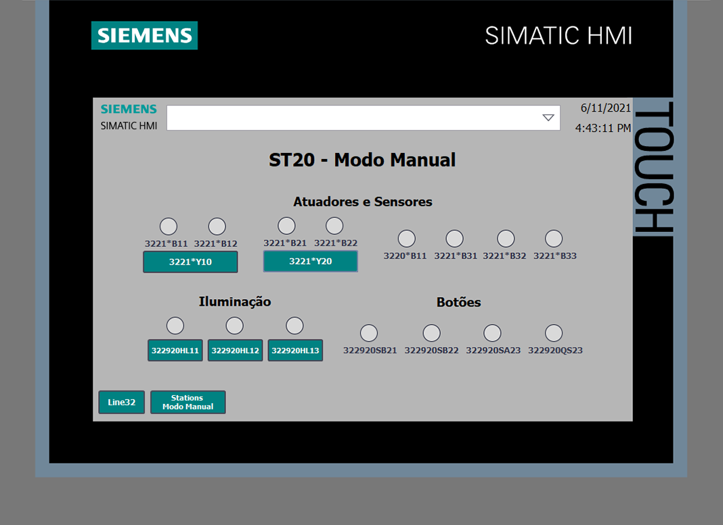The width and height of the screenshot is (723, 525).
Task: Click the 322920QS23 label text
Action: [556, 350]
